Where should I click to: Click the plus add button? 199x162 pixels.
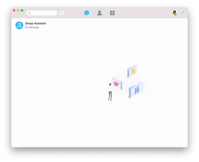[x=62, y=13]
